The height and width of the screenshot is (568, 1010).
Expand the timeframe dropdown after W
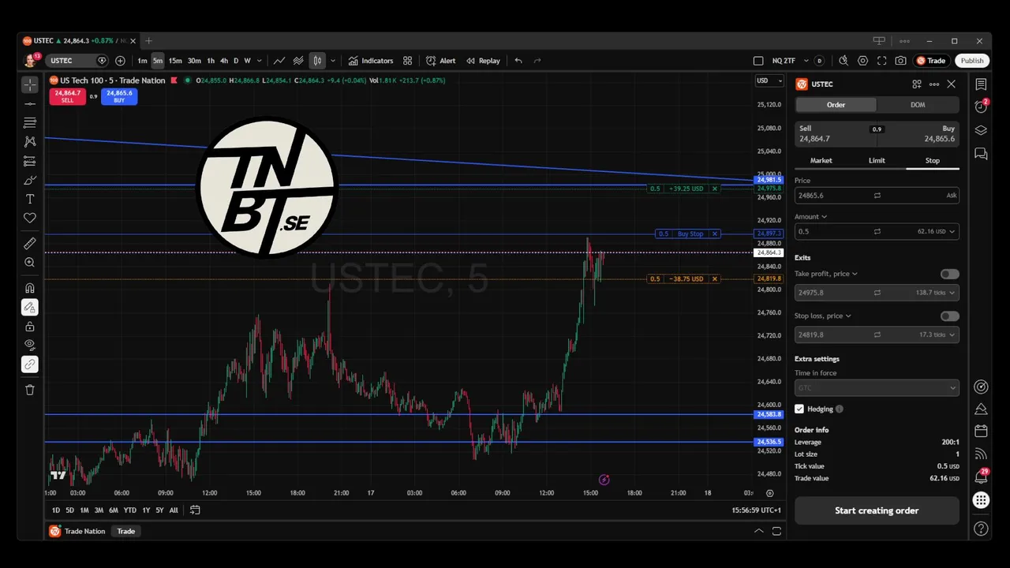[x=258, y=61]
